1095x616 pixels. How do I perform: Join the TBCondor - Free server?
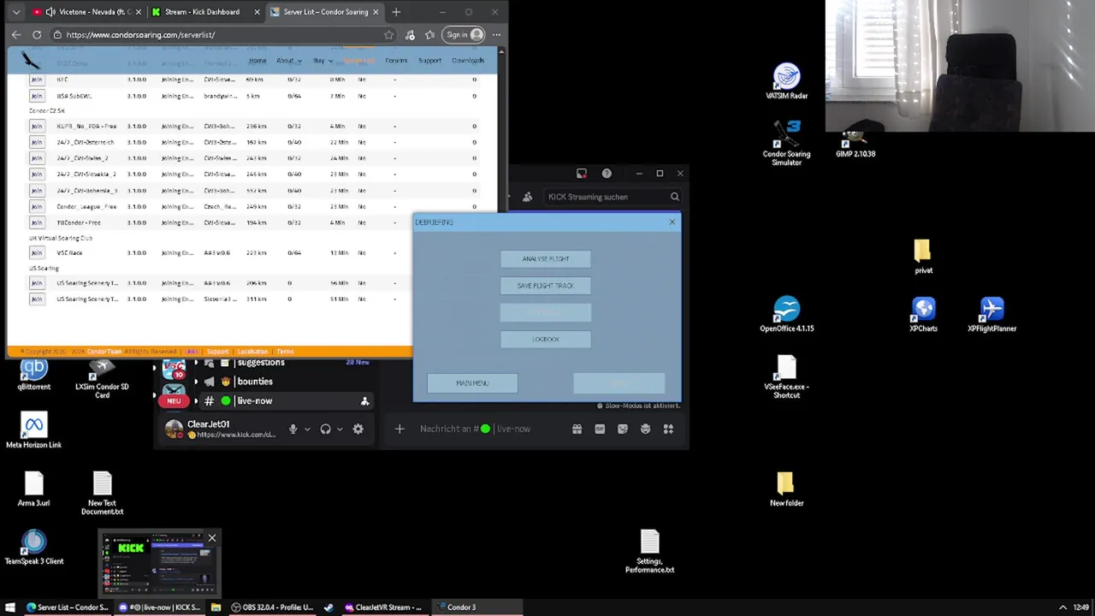pos(36,222)
